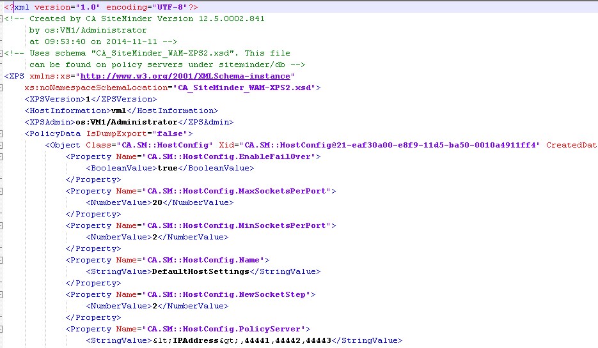
Task: Click the xmlns:xs attribute name
Action: (50, 76)
